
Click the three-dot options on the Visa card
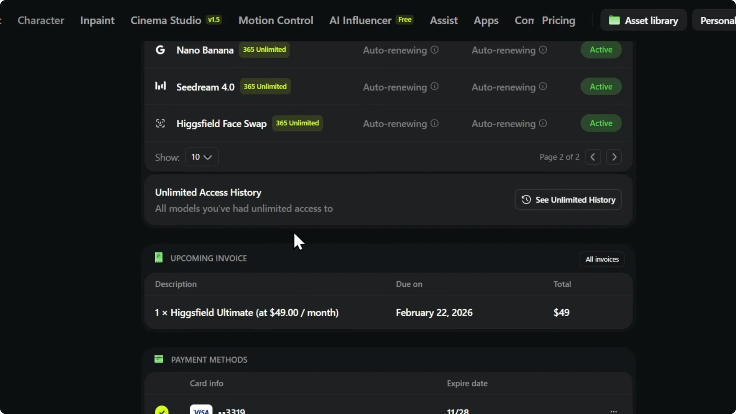pos(613,411)
